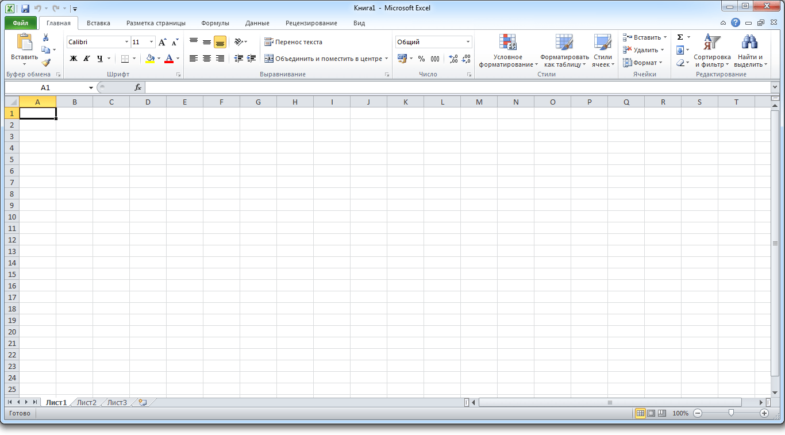785x435 pixels.
Task: Click the insert function fx icon
Action: (138, 87)
